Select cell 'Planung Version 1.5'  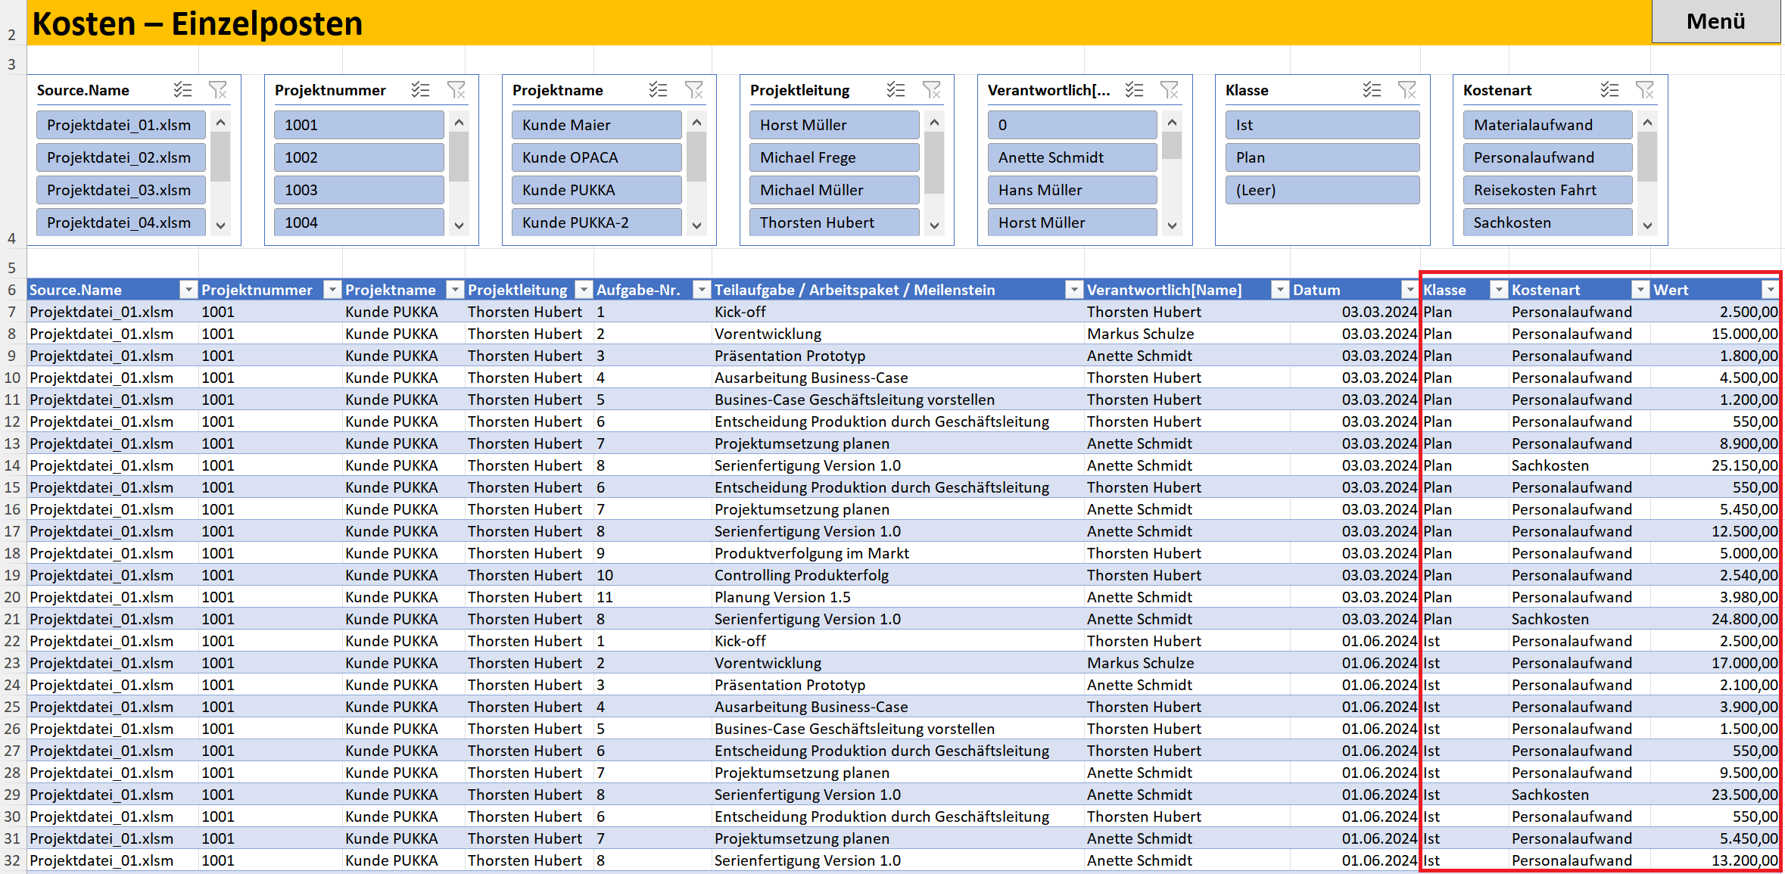[898, 597]
